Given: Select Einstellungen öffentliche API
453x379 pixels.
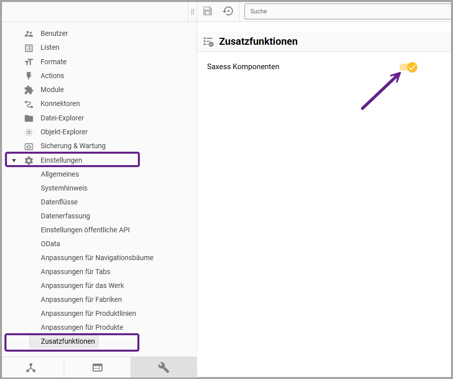Looking at the screenshot, I should (x=85, y=230).
